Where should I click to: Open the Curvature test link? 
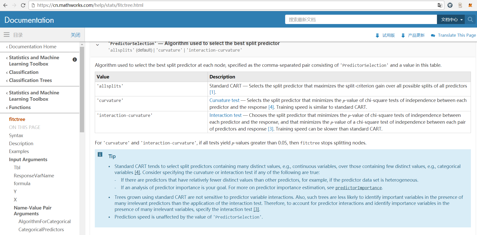pyautogui.click(x=224, y=100)
